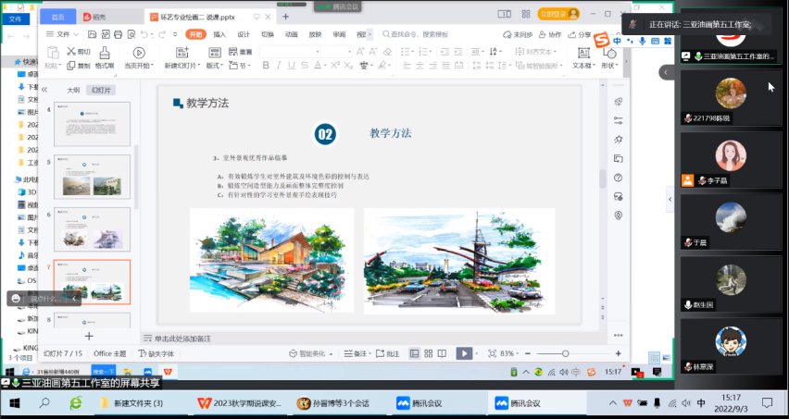Switch to slide sorter view icon

429,353
